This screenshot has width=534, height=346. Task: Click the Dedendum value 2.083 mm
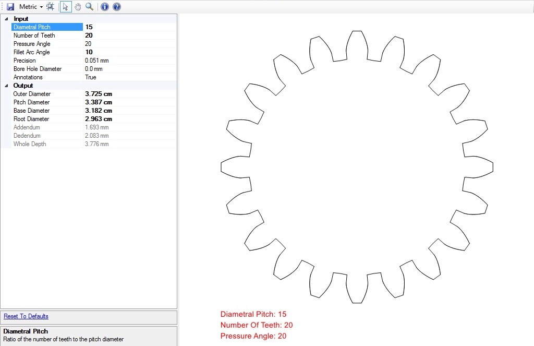[x=96, y=136]
